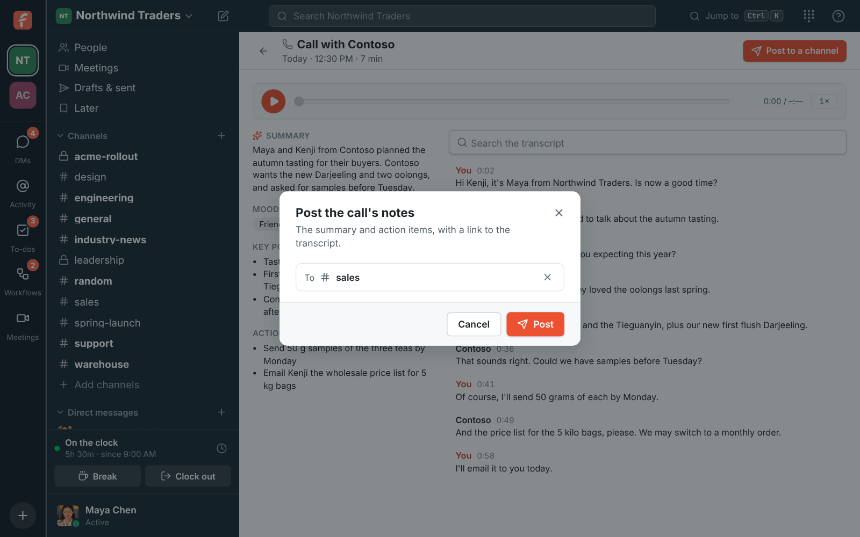860x537 pixels.
Task: Open Activity mentions in left rail
Action: (x=23, y=192)
